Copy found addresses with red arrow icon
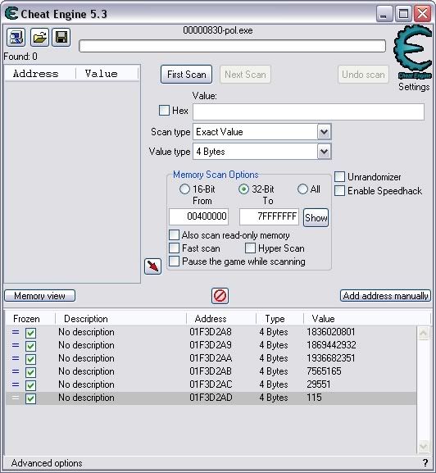 click(x=153, y=266)
